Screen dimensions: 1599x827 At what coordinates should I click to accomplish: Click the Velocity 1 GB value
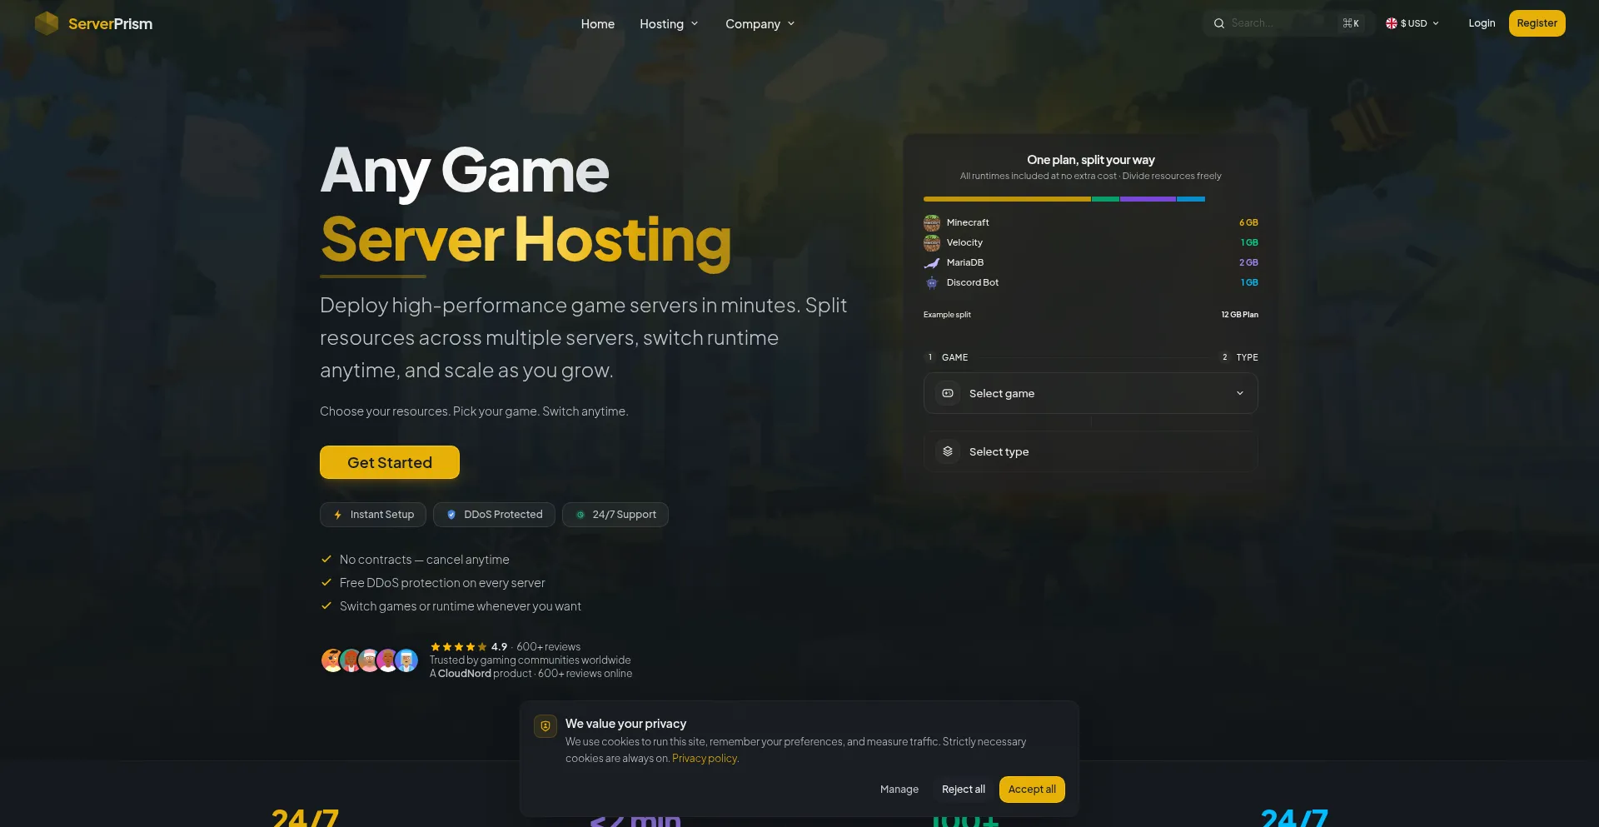click(x=1249, y=243)
